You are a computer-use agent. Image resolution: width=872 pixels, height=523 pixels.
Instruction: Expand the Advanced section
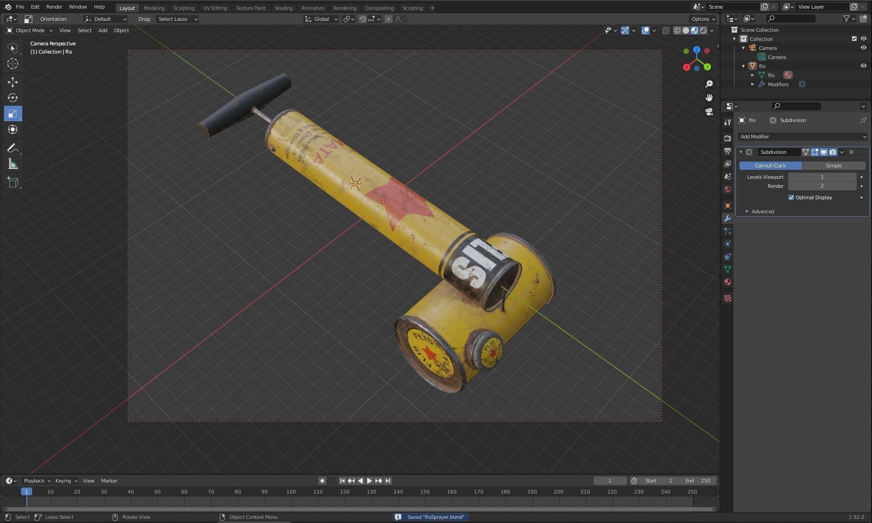[762, 212]
